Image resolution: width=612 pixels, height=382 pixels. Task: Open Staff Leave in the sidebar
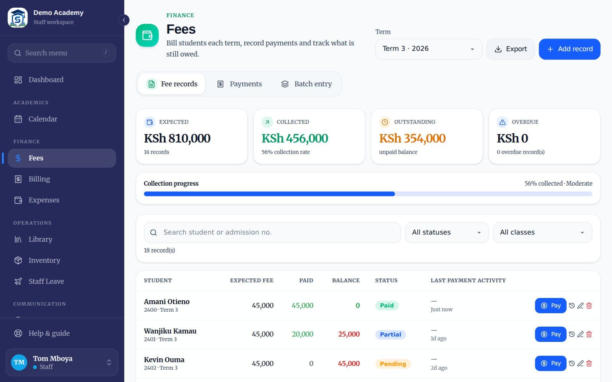(62, 281)
